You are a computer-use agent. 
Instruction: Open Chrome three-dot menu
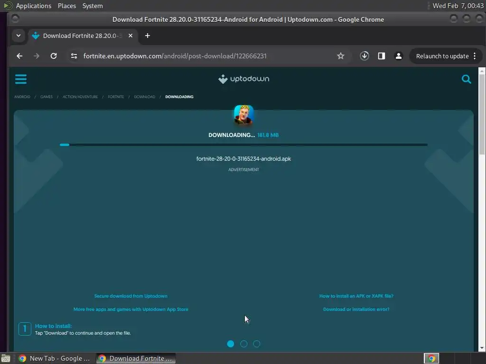pyautogui.click(x=475, y=56)
